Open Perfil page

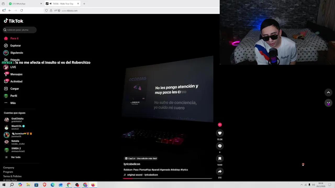point(10,96)
